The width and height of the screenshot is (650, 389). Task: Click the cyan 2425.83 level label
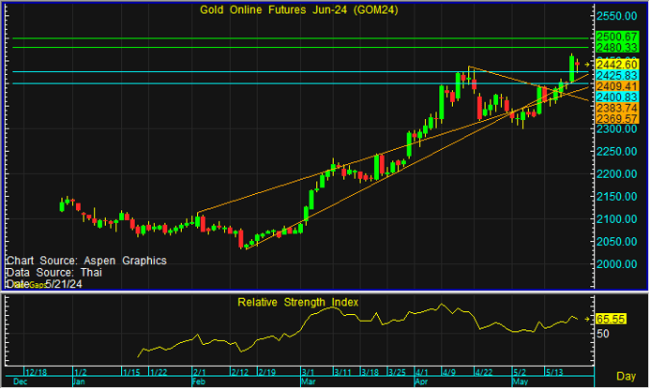click(616, 75)
